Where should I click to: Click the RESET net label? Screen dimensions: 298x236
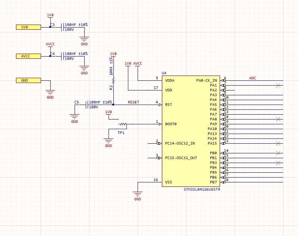(134, 102)
